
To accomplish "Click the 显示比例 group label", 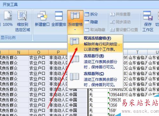I will 8,38.
